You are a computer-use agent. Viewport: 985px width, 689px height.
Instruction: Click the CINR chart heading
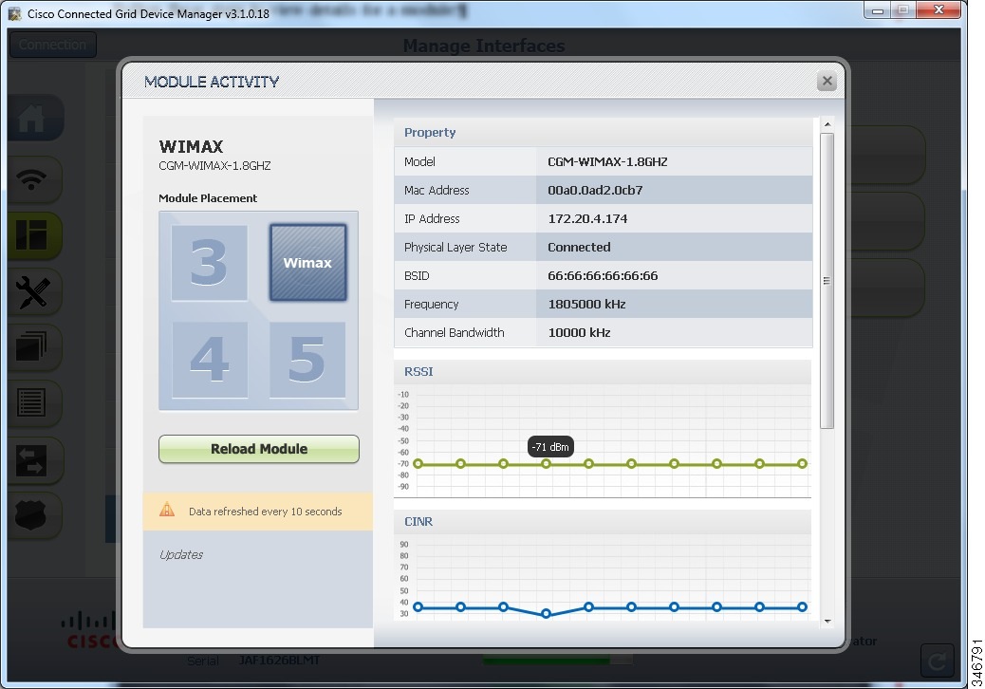pyautogui.click(x=419, y=522)
